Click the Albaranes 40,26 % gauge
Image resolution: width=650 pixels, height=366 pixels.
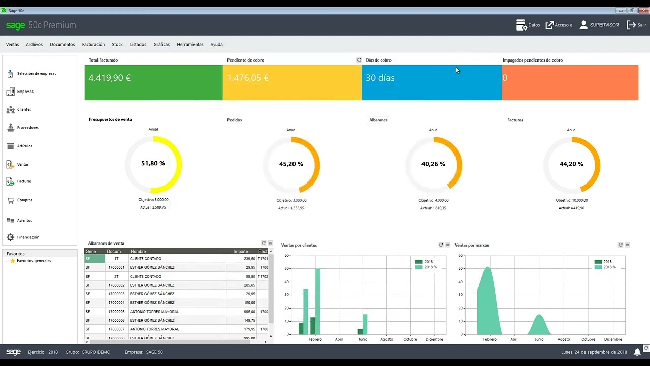pos(433,164)
